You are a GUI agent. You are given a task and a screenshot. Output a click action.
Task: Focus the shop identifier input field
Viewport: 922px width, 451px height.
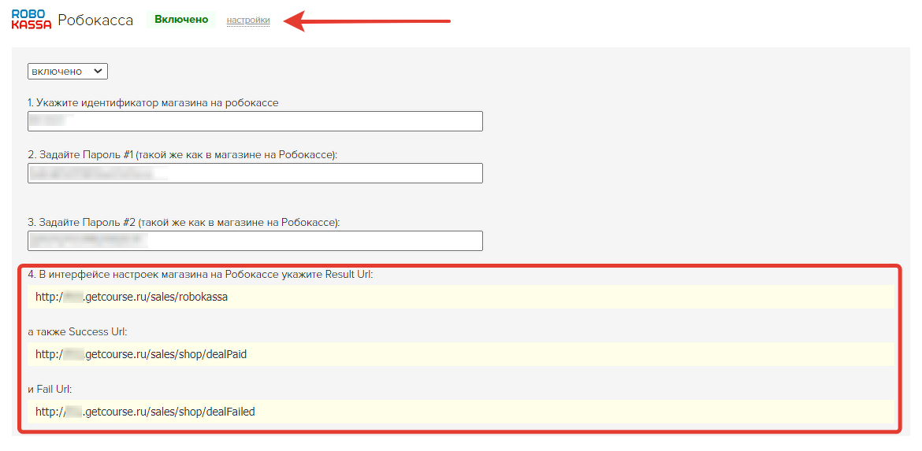[255, 121]
